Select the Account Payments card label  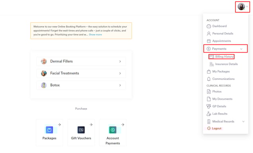click(x=113, y=141)
